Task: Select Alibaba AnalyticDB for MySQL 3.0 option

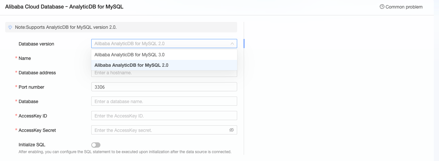Action: [164, 55]
